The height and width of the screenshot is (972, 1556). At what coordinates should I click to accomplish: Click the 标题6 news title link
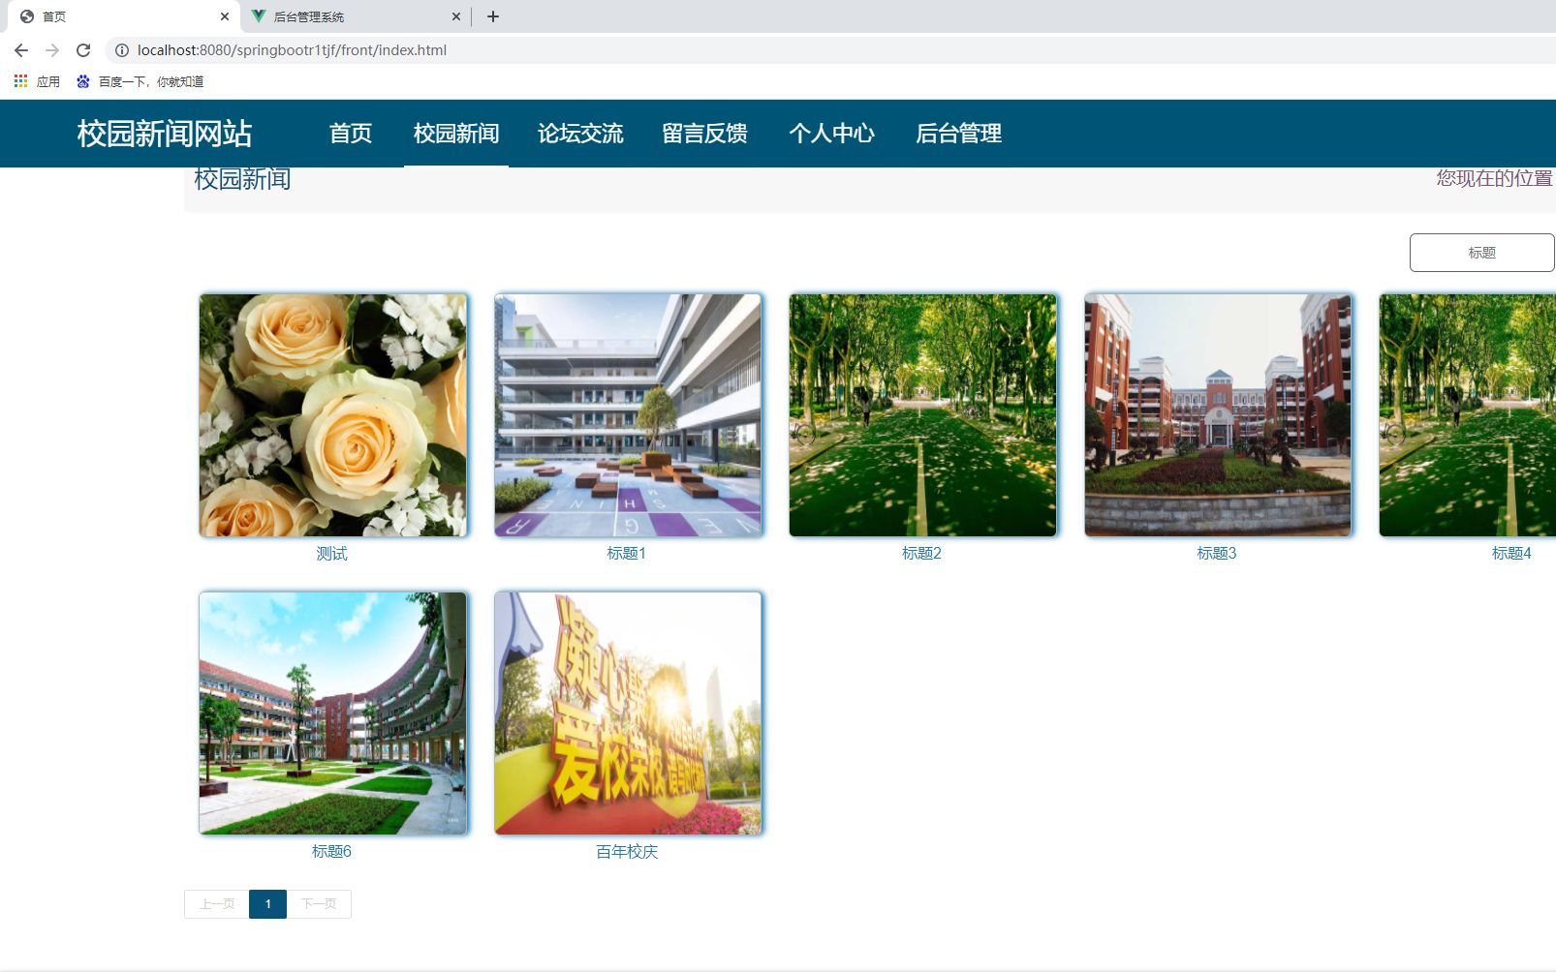pyautogui.click(x=331, y=852)
